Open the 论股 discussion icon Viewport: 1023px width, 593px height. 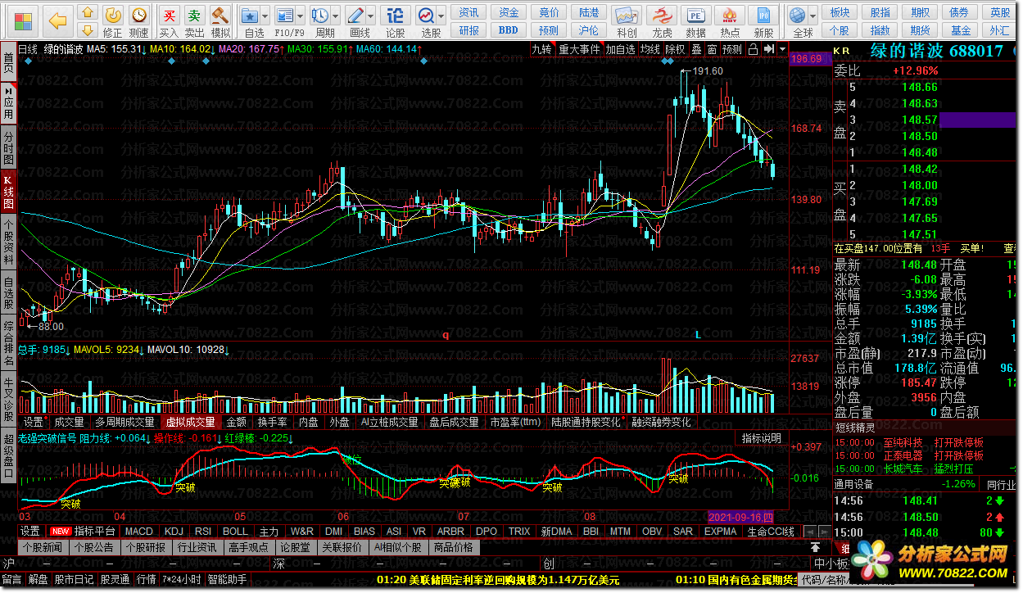395,15
